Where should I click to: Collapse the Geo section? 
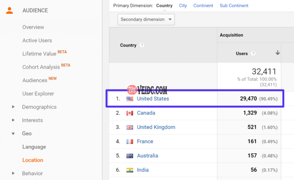pos(13,133)
